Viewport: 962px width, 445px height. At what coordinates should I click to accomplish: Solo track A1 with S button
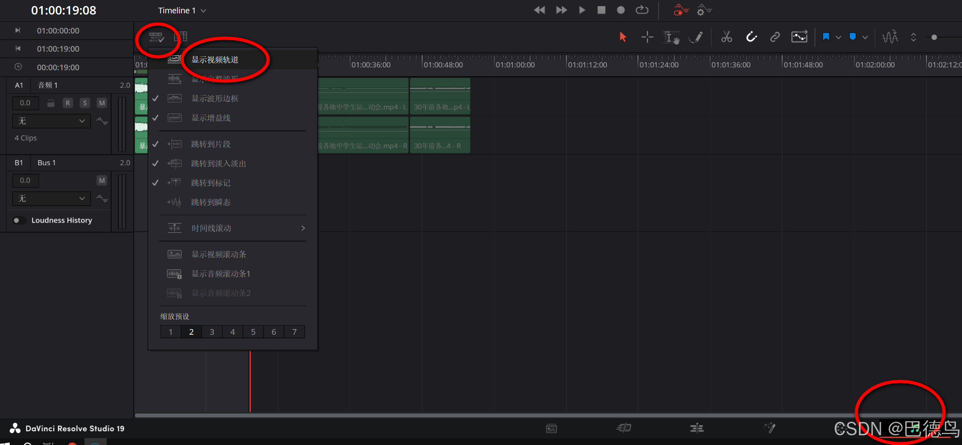84,103
